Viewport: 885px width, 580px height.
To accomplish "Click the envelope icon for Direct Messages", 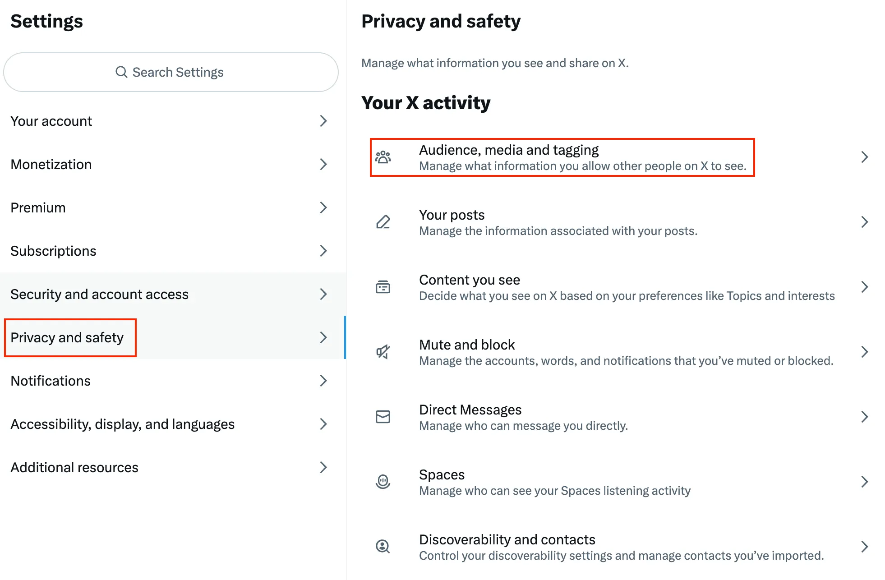I will point(383,417).
